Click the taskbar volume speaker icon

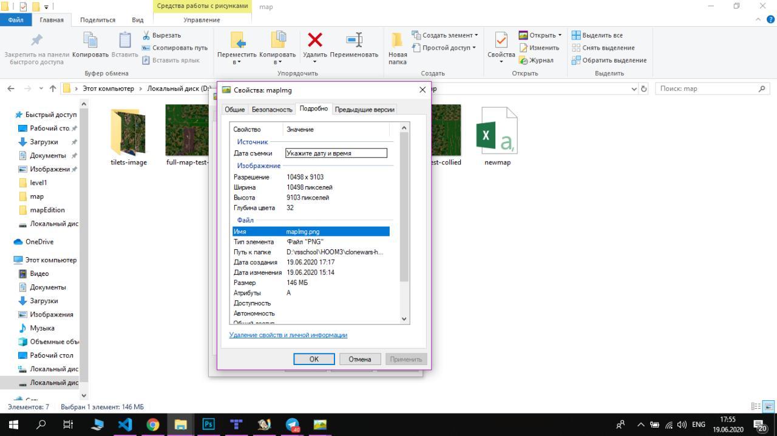tap(682, 424)
